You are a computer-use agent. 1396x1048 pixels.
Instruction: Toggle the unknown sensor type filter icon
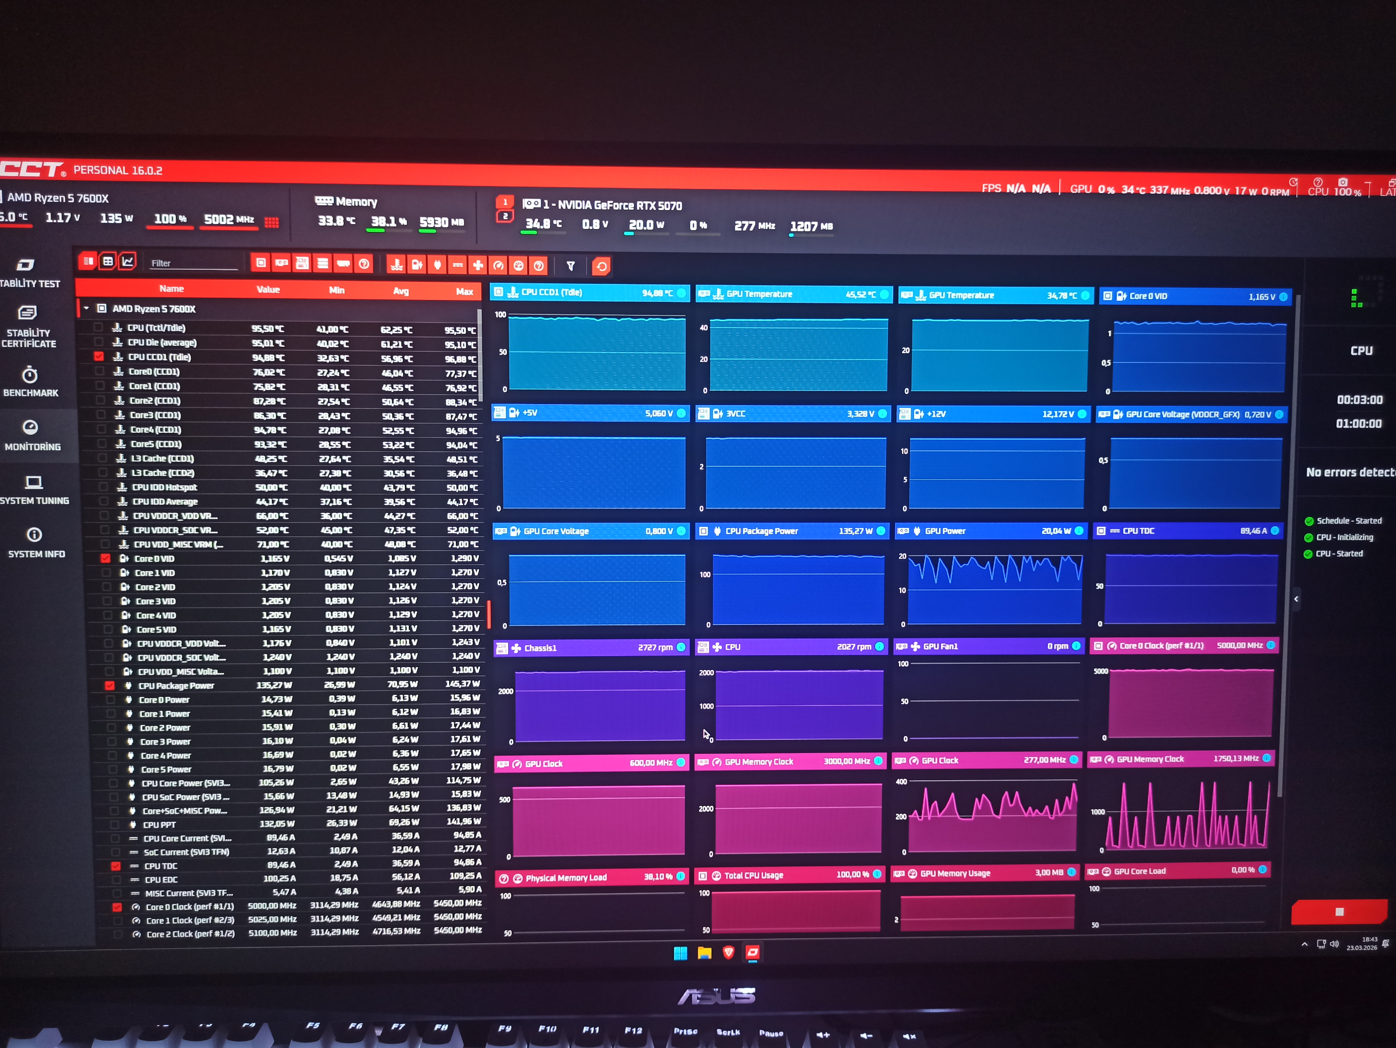point(538,265)
